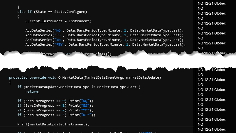Click the bottommost output line "NQ 12-21 Globex"
This screenshot has height=133, width=236.
click(212, 129)
